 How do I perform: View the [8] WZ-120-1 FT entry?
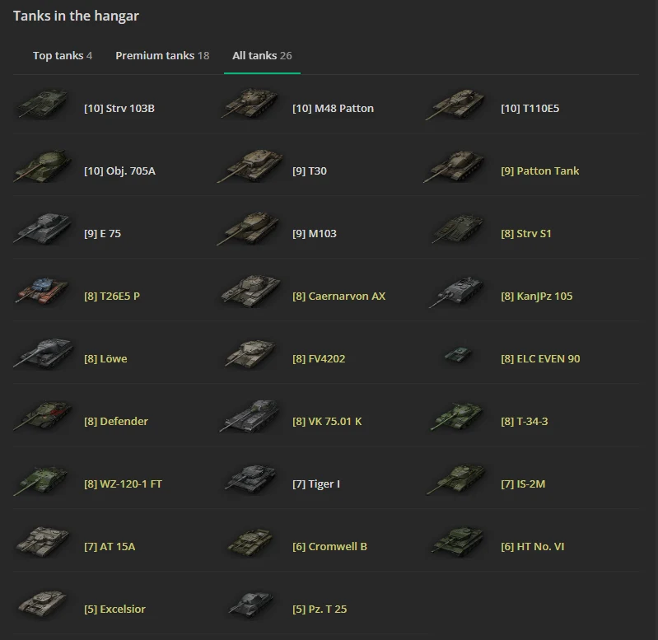point(123,484)
